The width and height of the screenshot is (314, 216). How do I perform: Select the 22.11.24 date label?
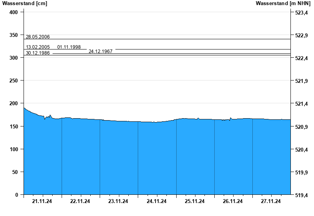coord(80,201)
